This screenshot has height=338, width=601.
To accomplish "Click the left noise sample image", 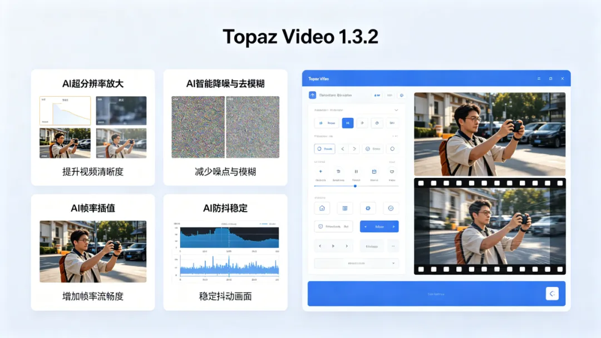I will (x=198, y=127).
